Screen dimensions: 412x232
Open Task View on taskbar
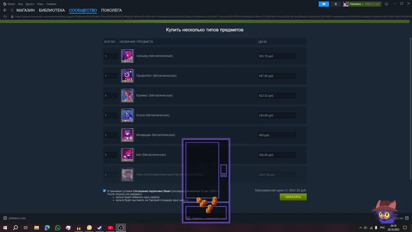pos(26,227)
